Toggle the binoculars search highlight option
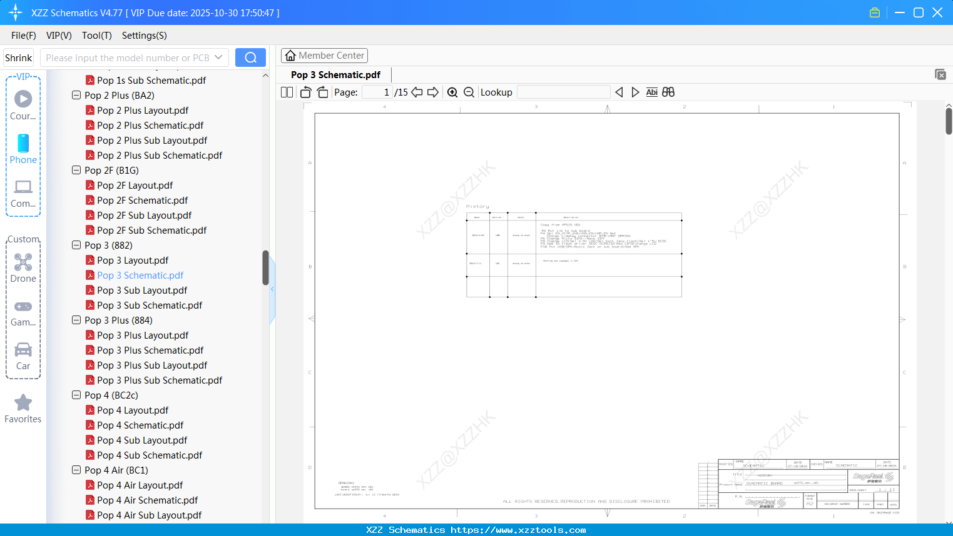Screen dimensions: 953x536 [x=668, y=92]
